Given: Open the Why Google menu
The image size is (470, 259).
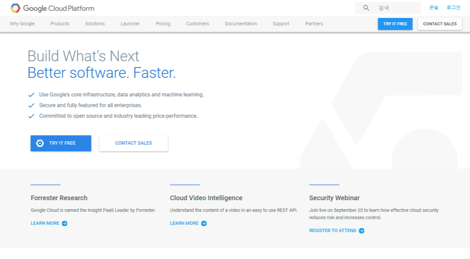Looking at the screenshot, I should pyautogui.click(x=22, y=23).
